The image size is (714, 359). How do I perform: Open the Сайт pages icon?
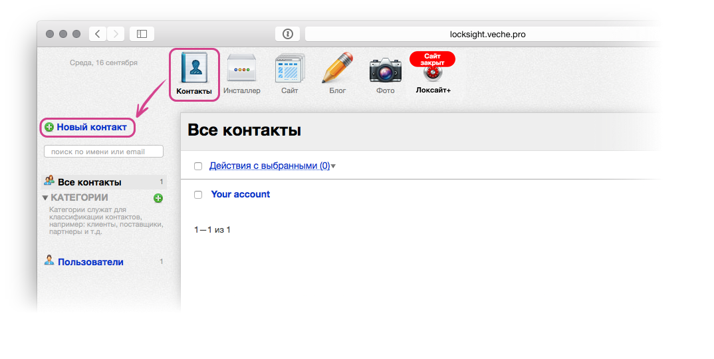(x=290, y=68)
